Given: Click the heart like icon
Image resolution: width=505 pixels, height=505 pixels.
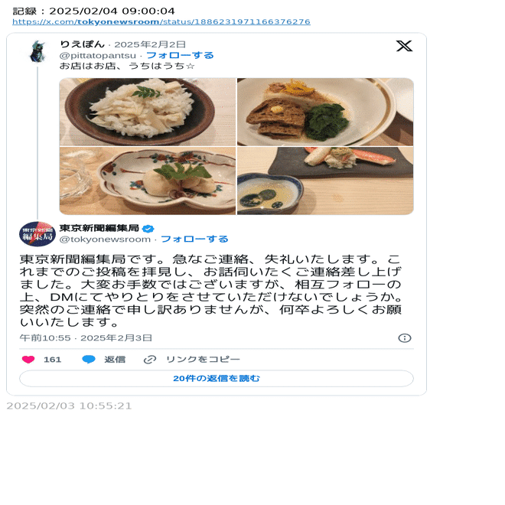Looking at the screenshot, I should 28,360.
